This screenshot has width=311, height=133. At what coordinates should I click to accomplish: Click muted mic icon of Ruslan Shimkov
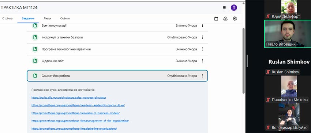point(268,72)
